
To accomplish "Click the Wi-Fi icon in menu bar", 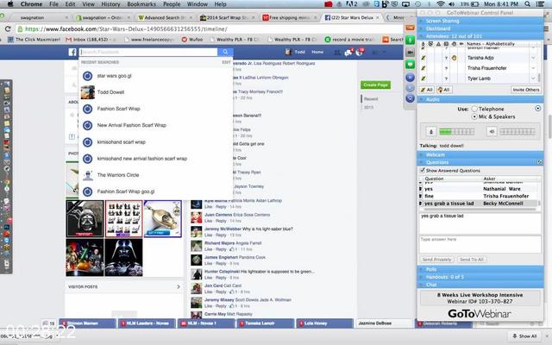I will pos(441,4).
